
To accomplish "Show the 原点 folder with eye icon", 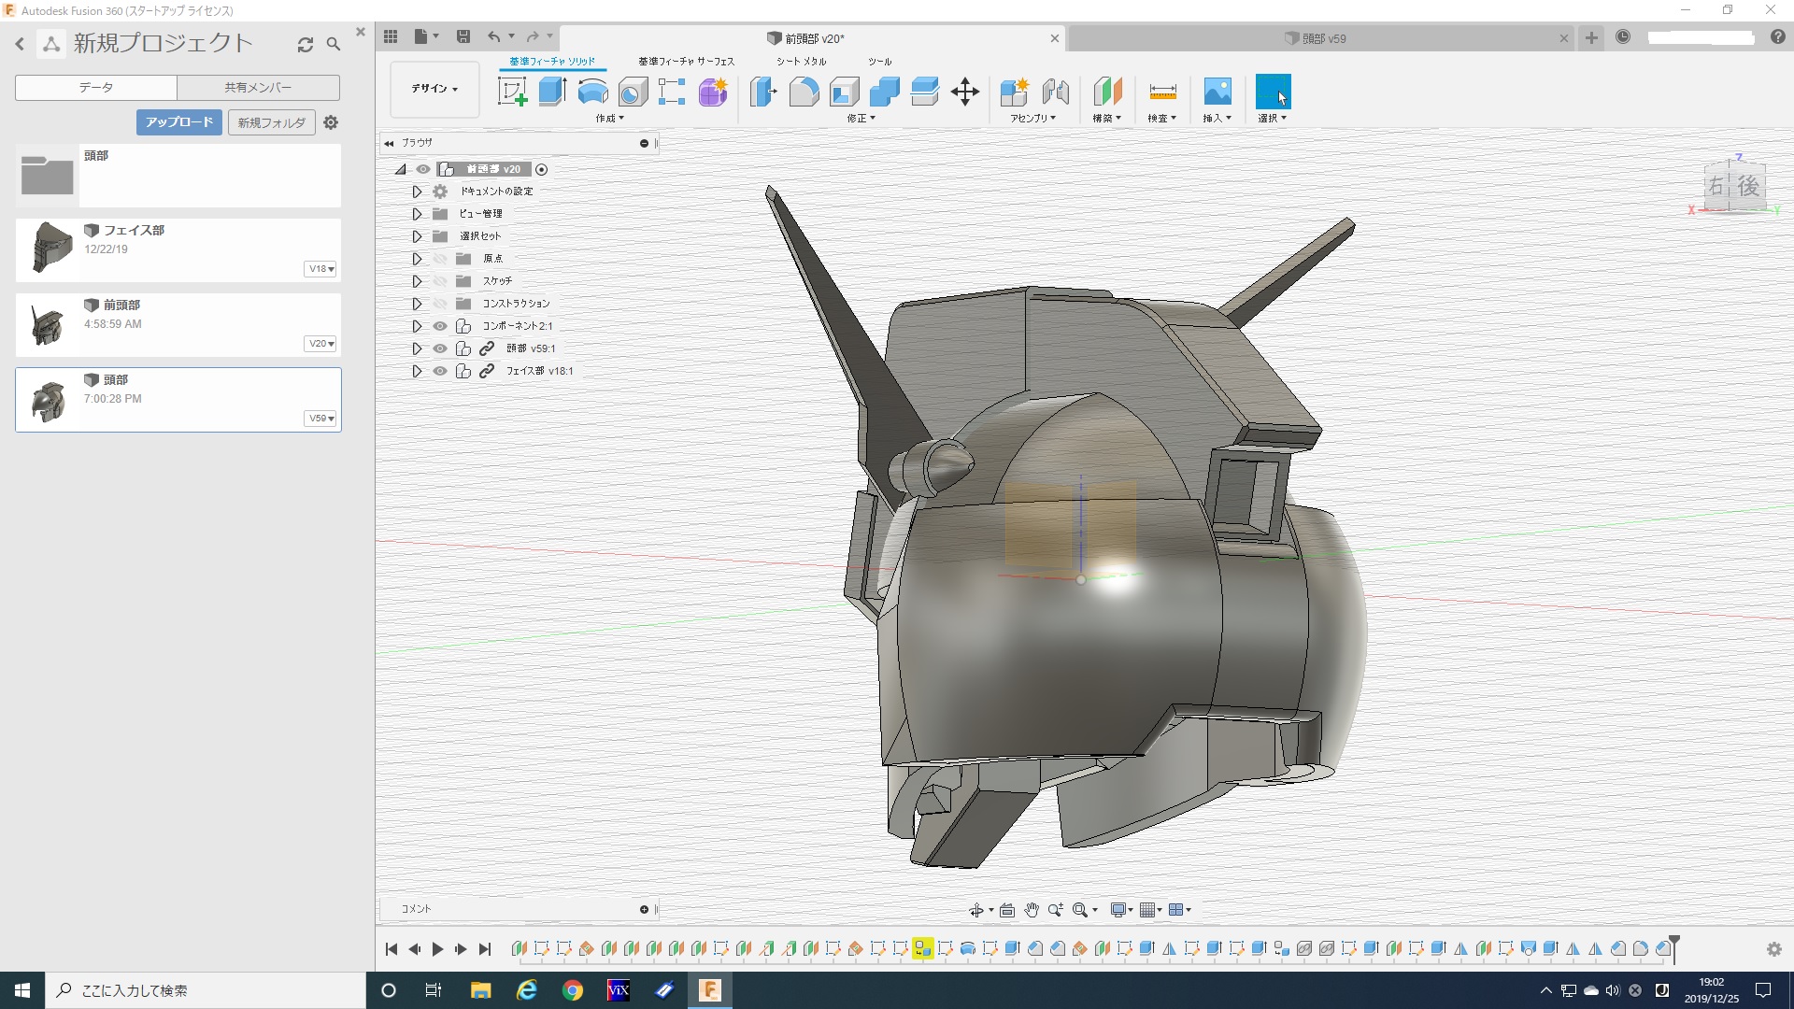I will click(x=440, y=259).
